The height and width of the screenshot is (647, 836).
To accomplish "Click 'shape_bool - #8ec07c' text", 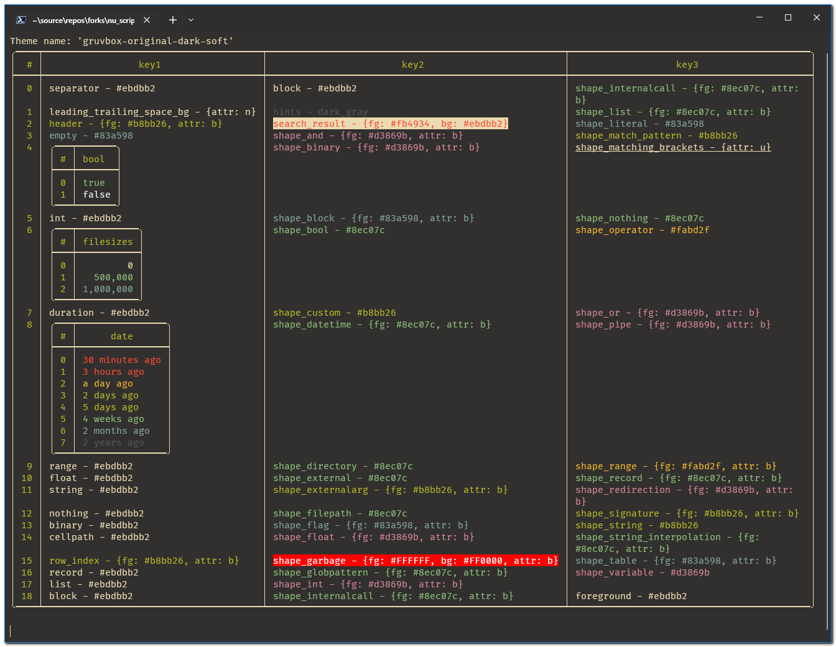I will tap(329, 230).
